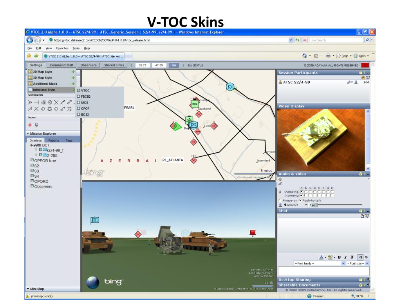Open the 2D Map Style entry

click(x=51, y=72)
